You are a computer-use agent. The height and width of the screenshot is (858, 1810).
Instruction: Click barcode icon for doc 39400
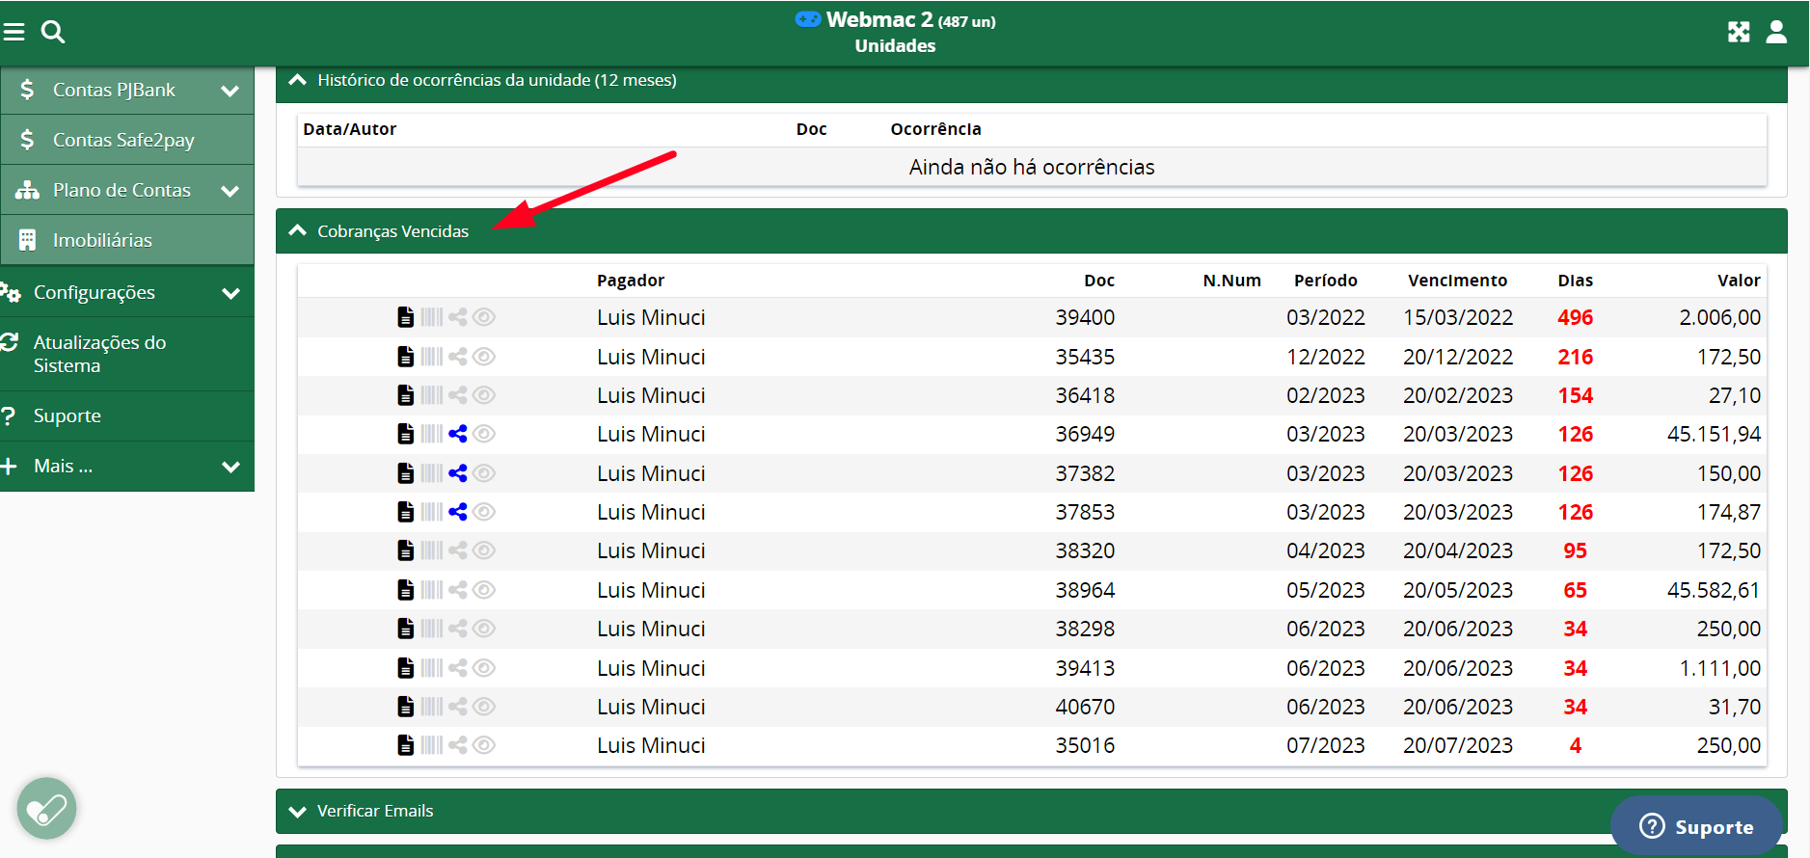point(432,317)
